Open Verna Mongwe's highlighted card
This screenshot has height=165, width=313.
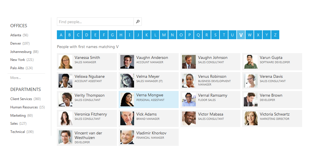(149, 100)
